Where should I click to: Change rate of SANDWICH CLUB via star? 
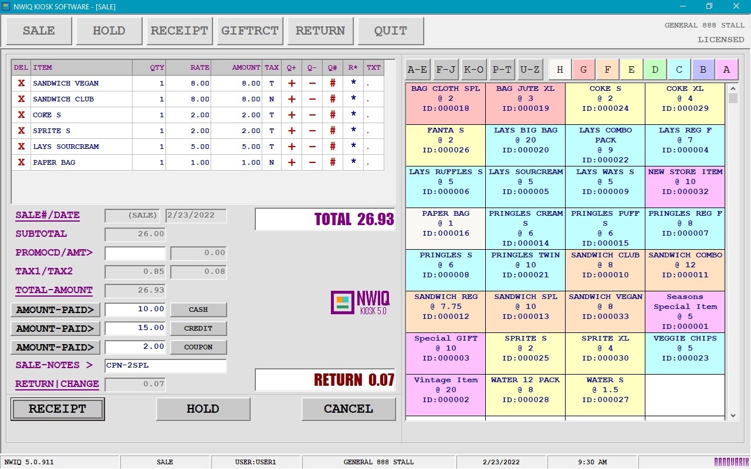(x=353, y=99)
